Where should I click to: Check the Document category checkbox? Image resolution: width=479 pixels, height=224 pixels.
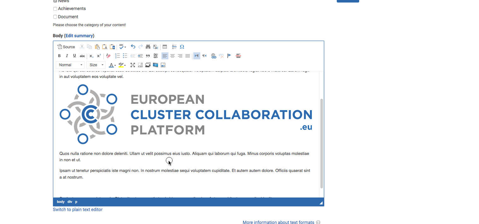coord(55,17)
